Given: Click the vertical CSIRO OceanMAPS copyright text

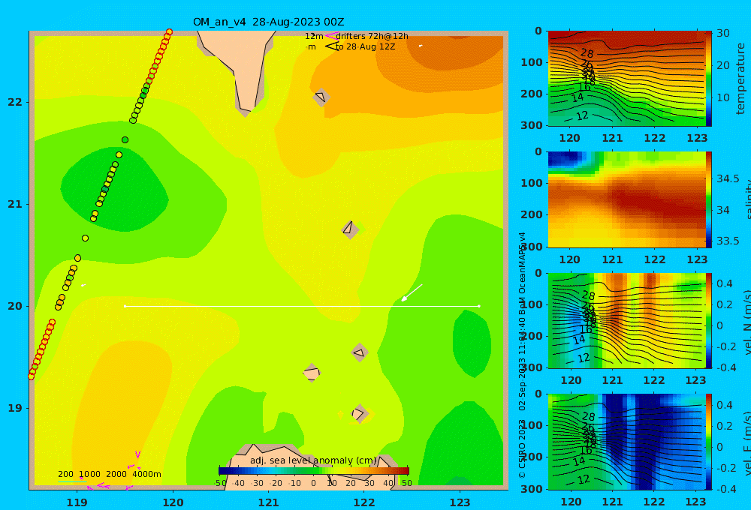Looking at the screenshot, I should tap(522, 355).
